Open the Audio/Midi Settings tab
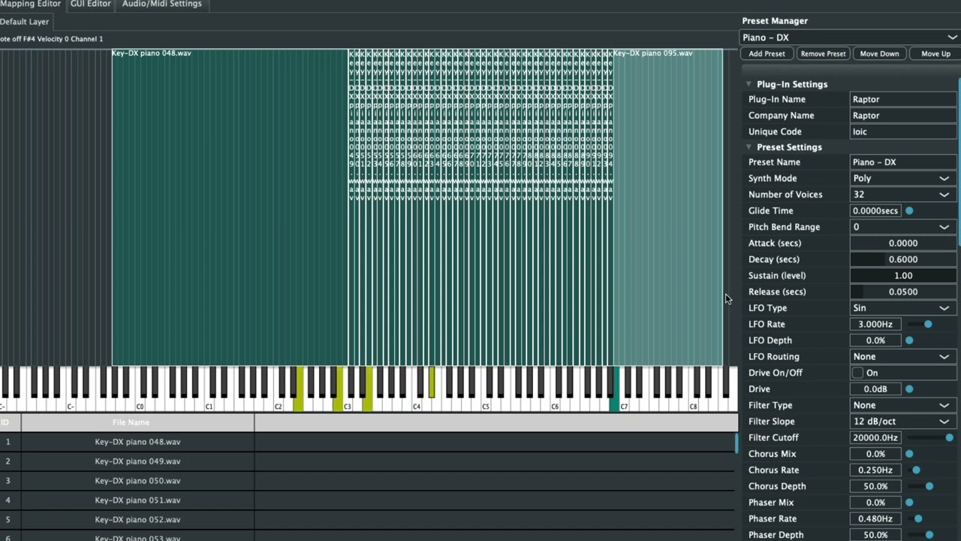Viewport: 961px width, 541px height. click(x=162, y=5)
